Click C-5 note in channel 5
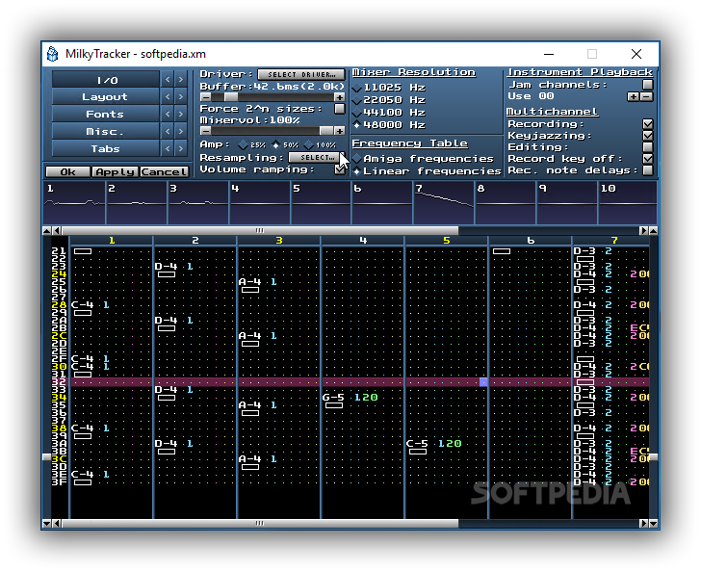The image size is (701, 571). click(417, 444)
